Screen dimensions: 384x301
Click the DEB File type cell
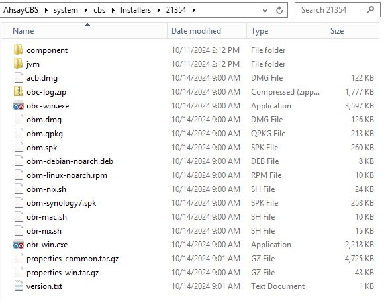tap(265, 161)
